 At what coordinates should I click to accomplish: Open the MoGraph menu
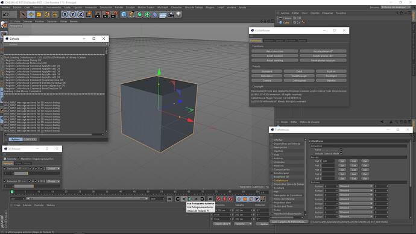(x=163, y=7)
